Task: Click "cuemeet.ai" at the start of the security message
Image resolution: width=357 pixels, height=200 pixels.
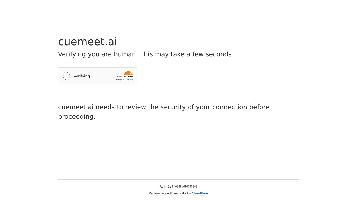Action: click(x=76, y=107)
